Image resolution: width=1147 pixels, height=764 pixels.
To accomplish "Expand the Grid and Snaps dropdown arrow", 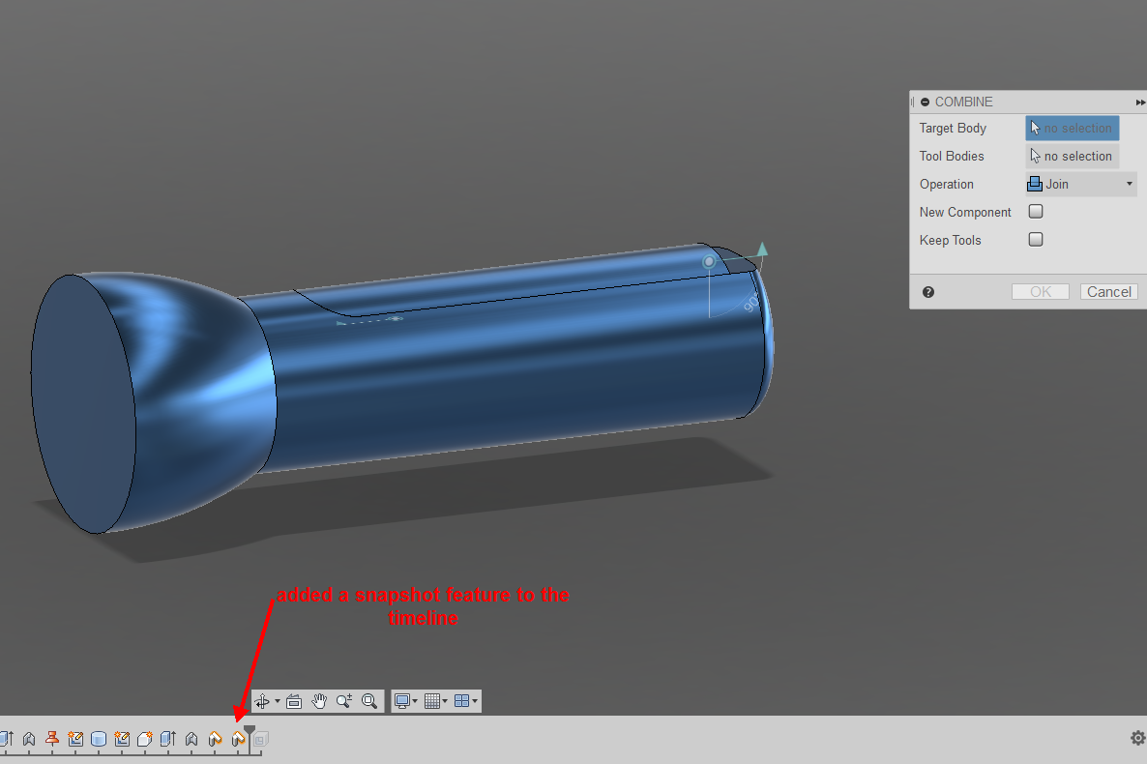I will pos(445,702).
